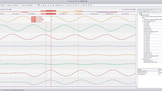
Task: Click the round icon right of the T icon
Action: [x=89, y=5]
